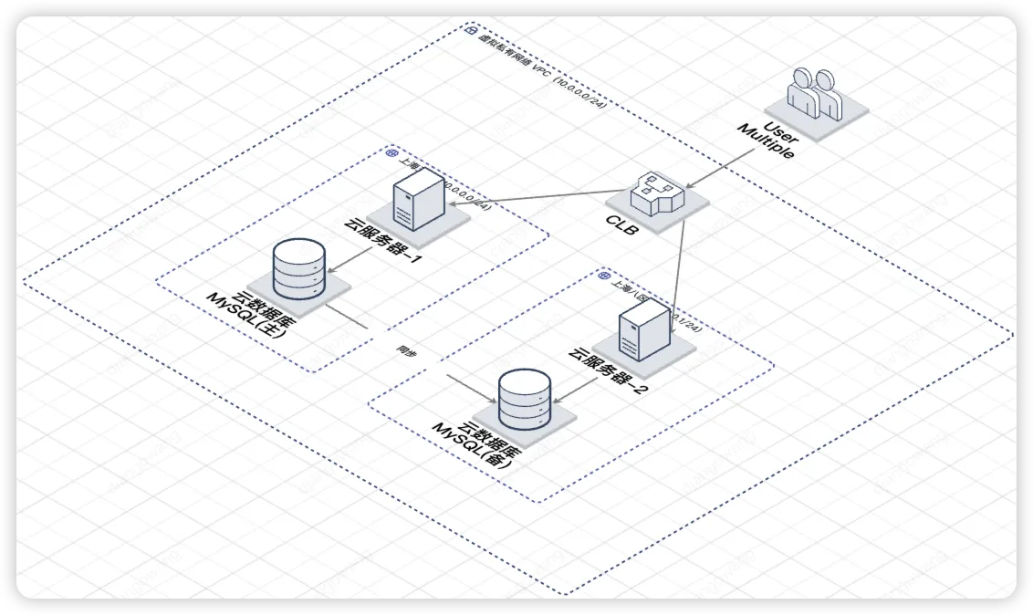
Task: Click the VPC network icon at the boundary corner
Action: [470, 29]
